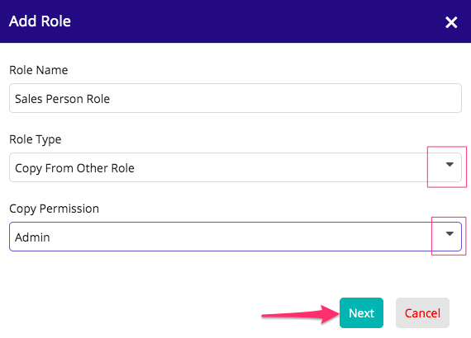Image resolution: width=471 pixels, height=338 pixels.
Task: Select the 'Admin' value in Copy Permission
Action: [x=32, y=237]
